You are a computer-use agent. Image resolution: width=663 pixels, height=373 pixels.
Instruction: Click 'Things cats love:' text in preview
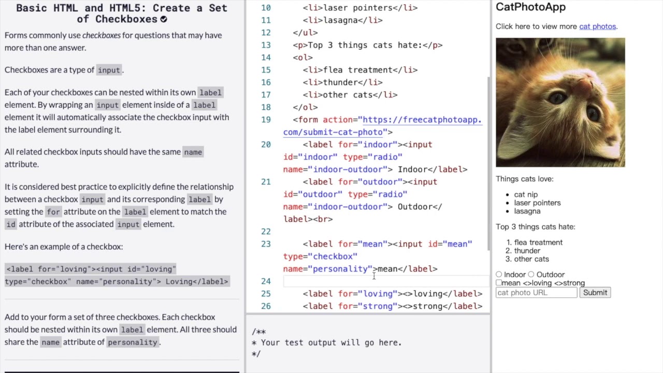click(524, 179)
